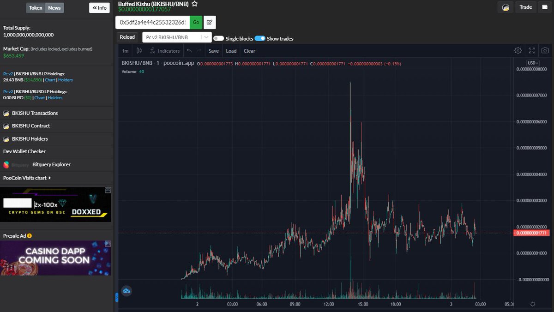Open the time axis settings gear

tap(533, 304)
